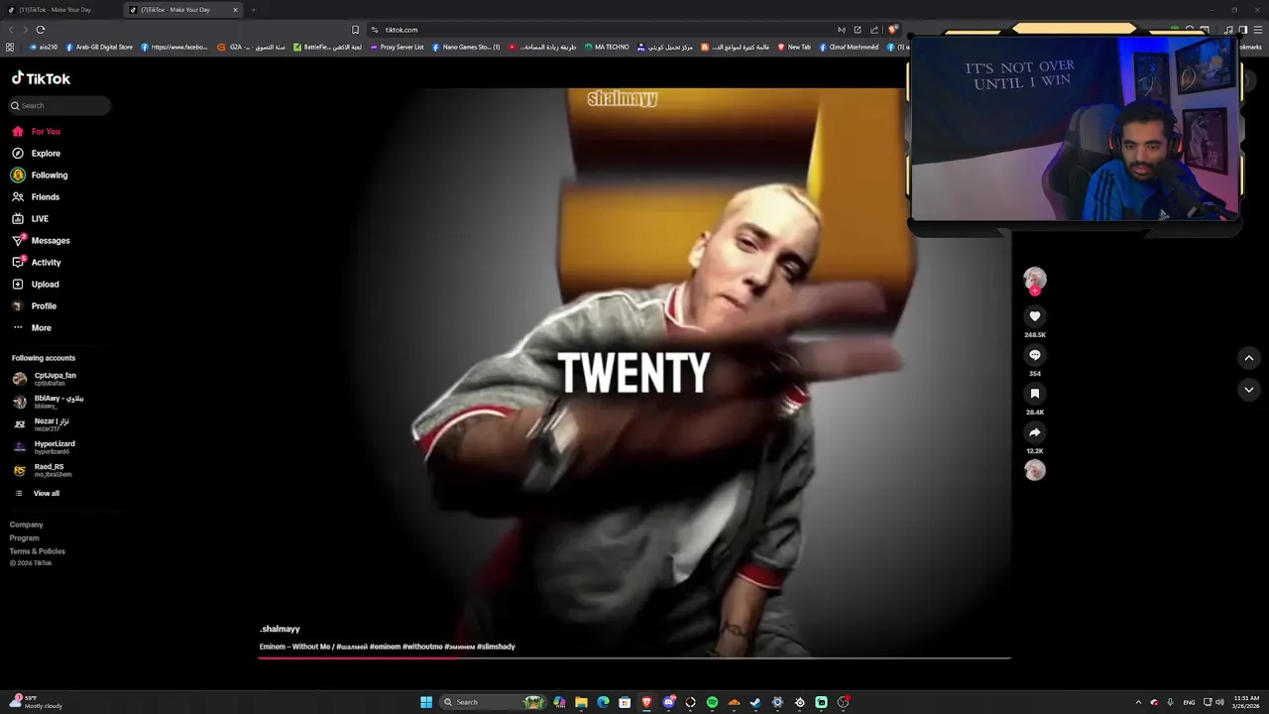Open the Terms & Policies footer section
1269x714 pixels.
click(x=38, y=550)
